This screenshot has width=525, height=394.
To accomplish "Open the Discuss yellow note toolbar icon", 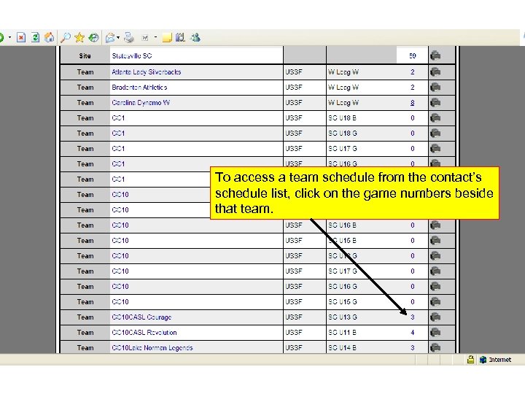I will coord(167,37).
